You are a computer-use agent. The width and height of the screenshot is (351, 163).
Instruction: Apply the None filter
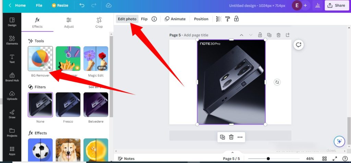pos(40,105)
